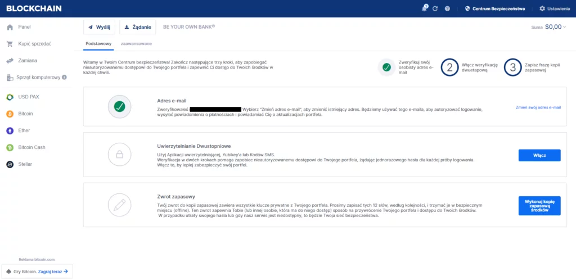Viewport: 576px width, 280px height.
Task: Click the green Bitcoin Cash icon
Action: pos(10,147)
